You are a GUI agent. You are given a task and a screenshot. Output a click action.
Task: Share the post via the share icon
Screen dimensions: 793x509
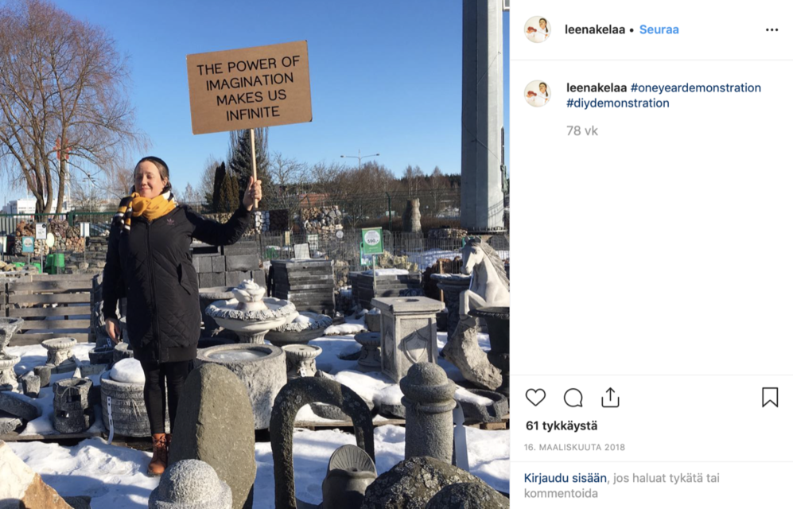point(610,398)
